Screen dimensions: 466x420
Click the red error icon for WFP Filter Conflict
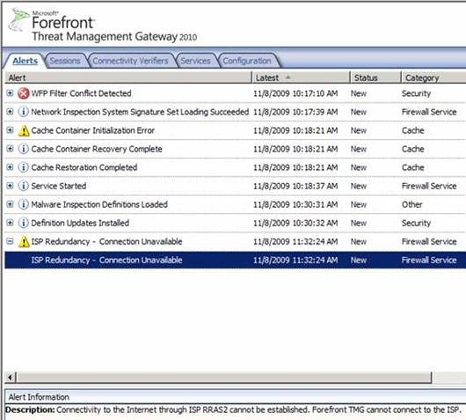23,93
